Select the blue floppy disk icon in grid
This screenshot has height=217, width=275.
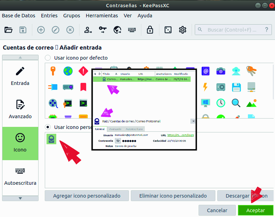pos(236,87)
